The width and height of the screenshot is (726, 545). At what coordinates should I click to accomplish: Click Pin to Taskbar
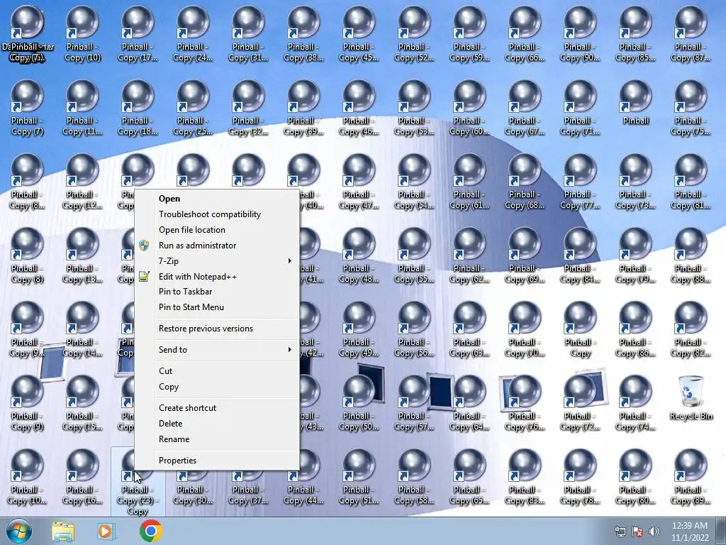217,292
